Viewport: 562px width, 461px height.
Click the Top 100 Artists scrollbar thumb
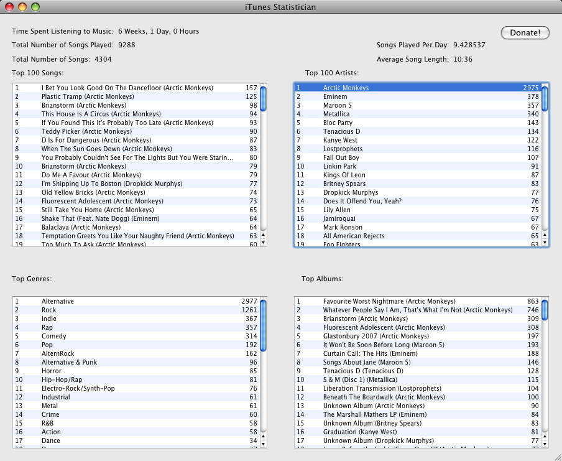click(x=545, y=99)
